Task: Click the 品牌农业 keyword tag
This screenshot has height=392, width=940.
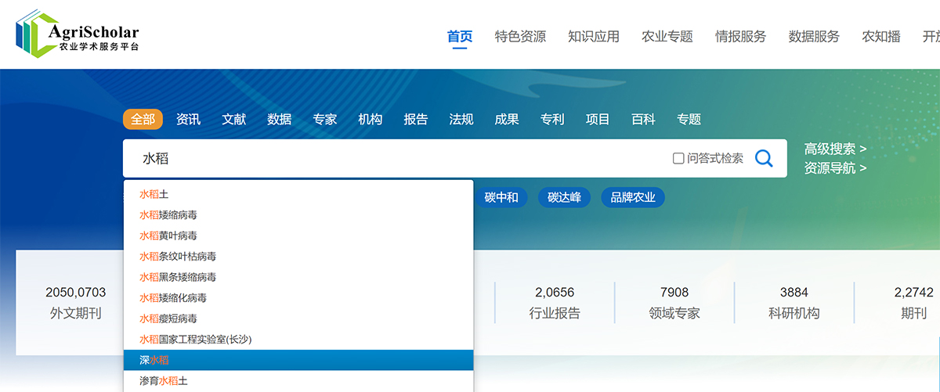Action: tap(633, 197)
